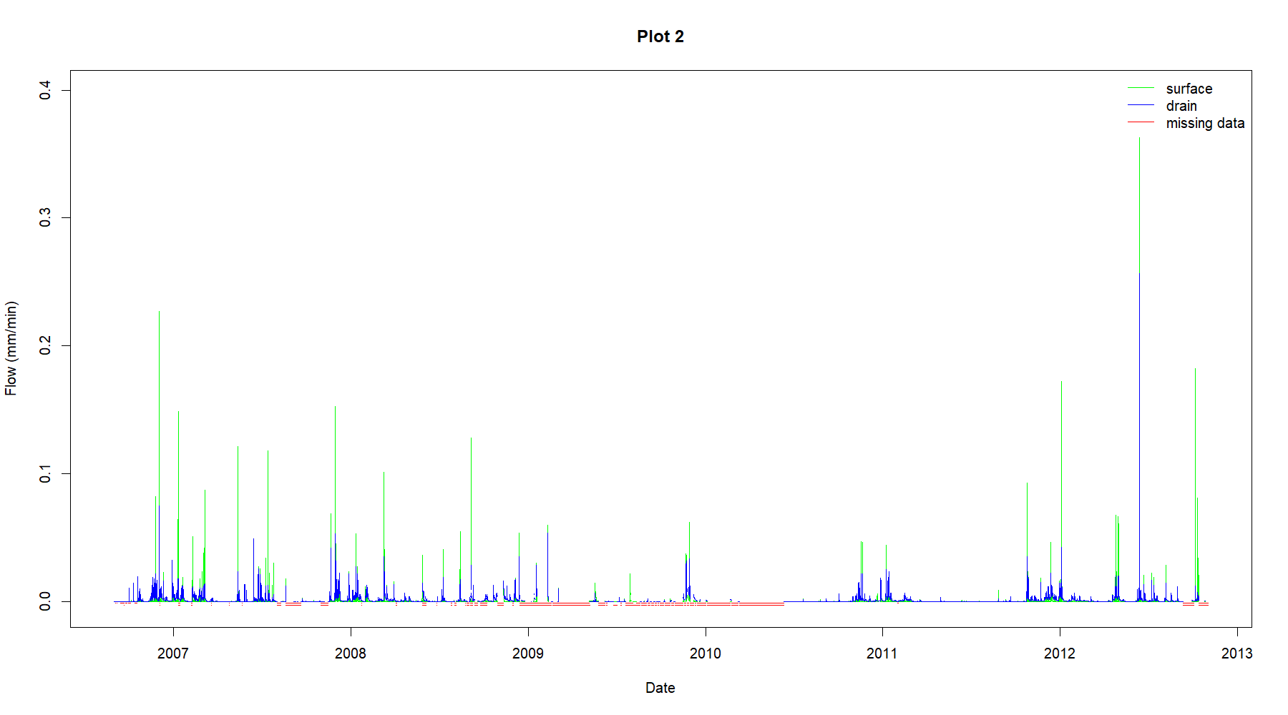Select the 'drain' legend label
The image size is (1288, 715).
(1181, 106)
